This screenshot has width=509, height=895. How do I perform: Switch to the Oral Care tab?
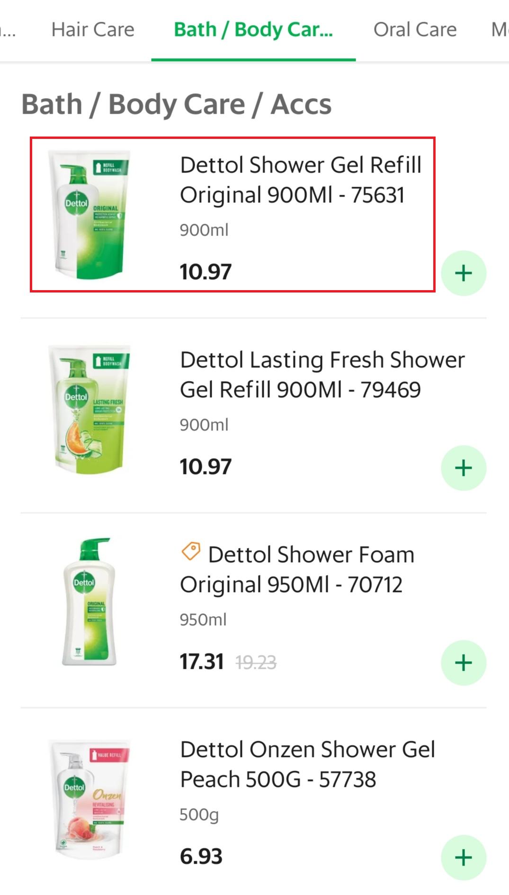tap(415, 29)
